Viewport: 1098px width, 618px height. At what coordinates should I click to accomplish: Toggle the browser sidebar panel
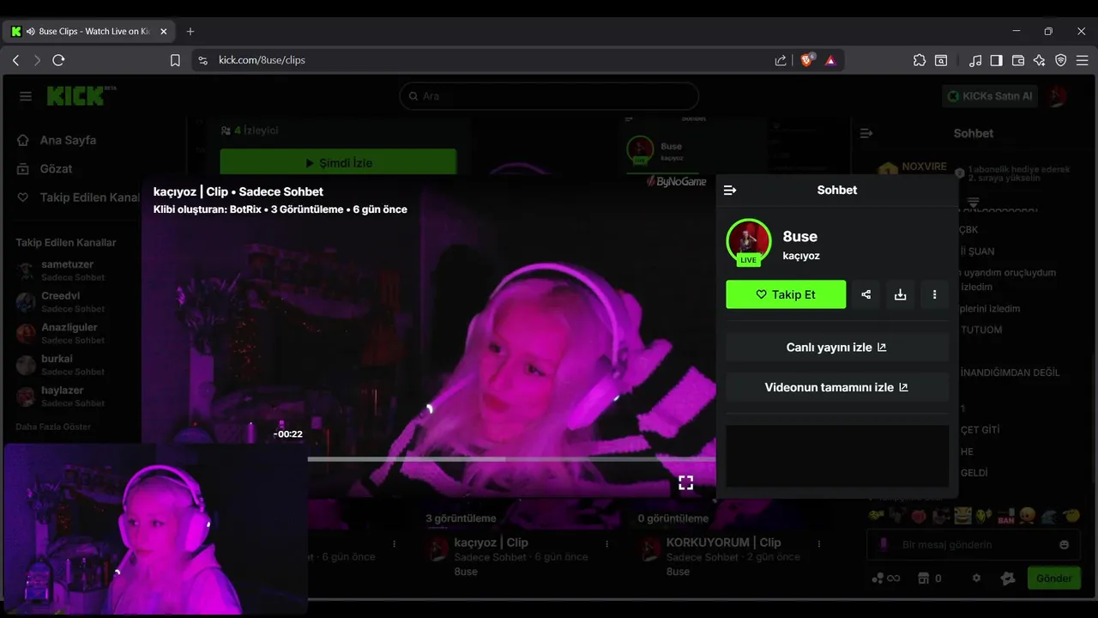click(997, 60)
